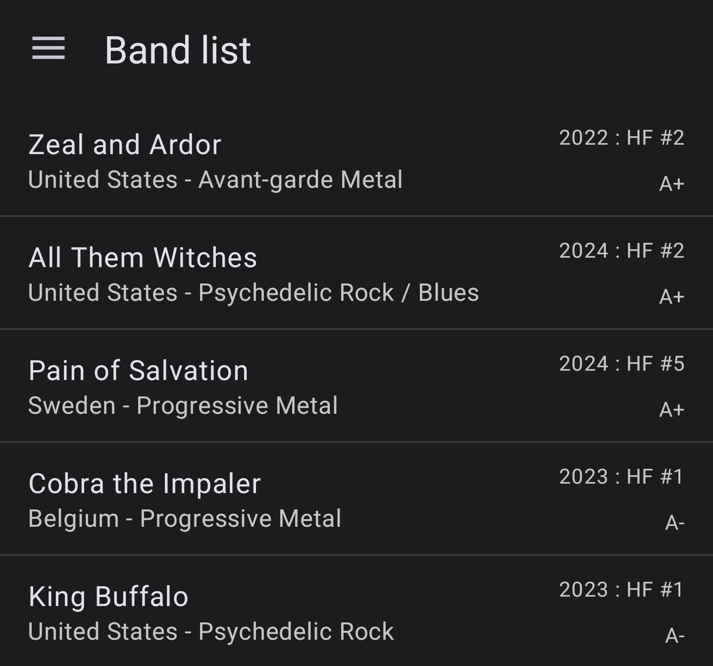Open the Cobra the Impaler entry
This screenshot has height=666, width=713.
tap(145, 484)
